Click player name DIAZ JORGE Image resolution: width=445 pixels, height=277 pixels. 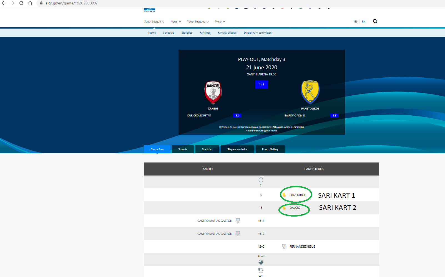(298, 195)
